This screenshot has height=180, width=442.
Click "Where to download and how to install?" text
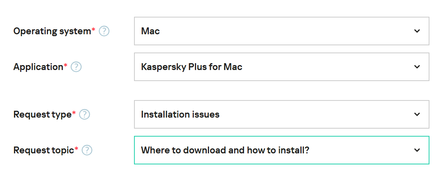225,150
